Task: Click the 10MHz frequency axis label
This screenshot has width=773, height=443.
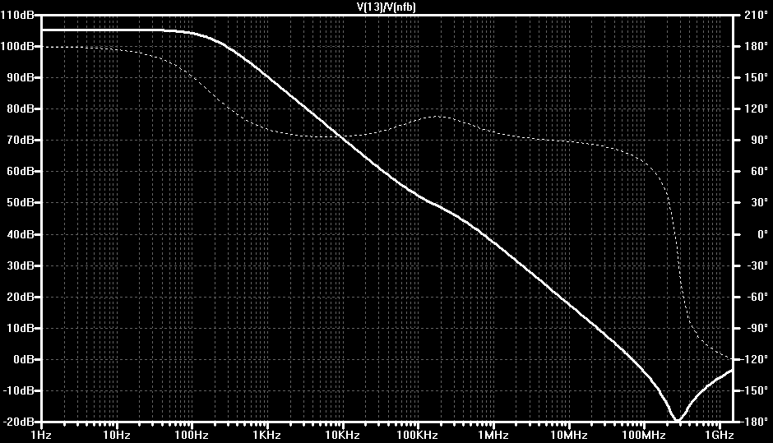Action: (x=569, y=435)
